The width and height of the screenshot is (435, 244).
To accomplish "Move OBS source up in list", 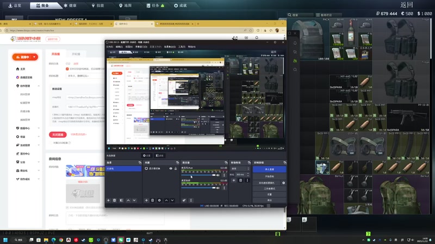I will click(166, 200).
